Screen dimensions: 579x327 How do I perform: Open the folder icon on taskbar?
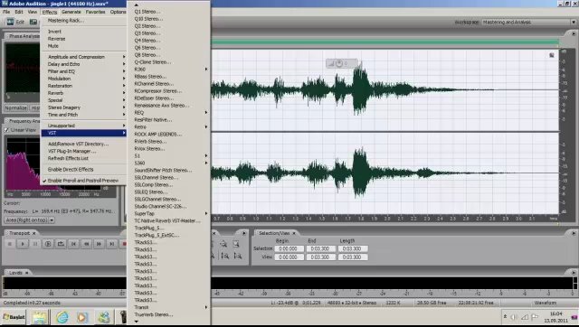click(40, 317)
